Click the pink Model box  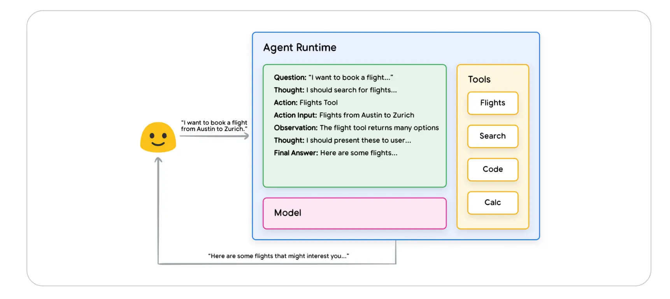click(354, 213)
